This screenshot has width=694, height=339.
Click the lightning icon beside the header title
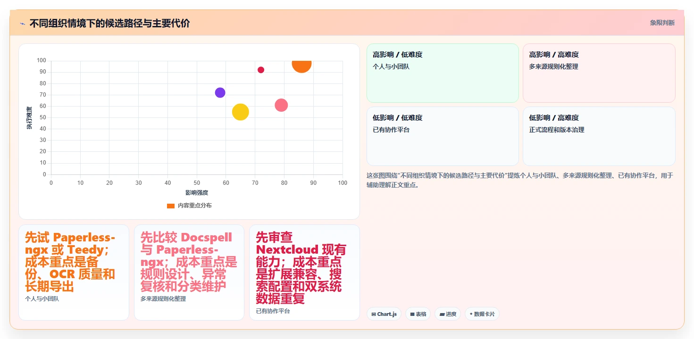(23, 24)
